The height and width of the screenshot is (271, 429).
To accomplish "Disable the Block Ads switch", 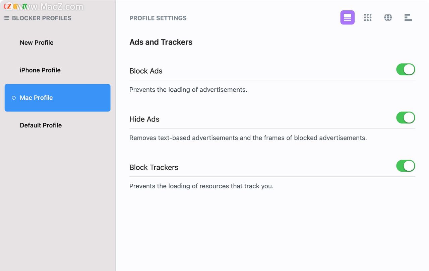I will (x=406, y=70).
